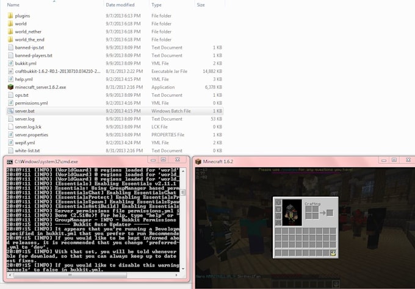Click the wepif.yml file icon

pyautogui.click(x=10, y=142)
